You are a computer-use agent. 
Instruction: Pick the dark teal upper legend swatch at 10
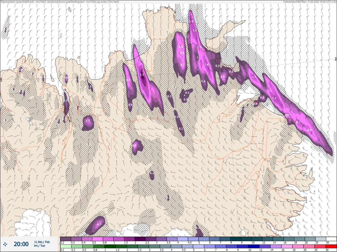click(x=257, y=239)
